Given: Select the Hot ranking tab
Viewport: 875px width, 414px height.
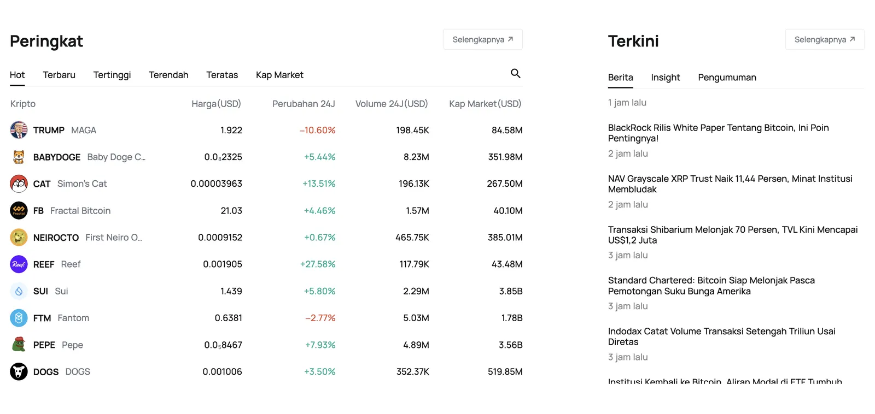Looking at the screenshot, I should [17, 75].
